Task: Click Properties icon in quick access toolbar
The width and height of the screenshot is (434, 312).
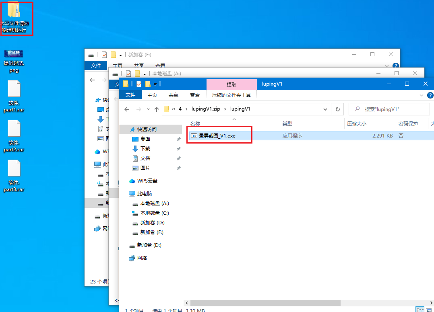Action: pyautogui.click(x=139, y=84)
